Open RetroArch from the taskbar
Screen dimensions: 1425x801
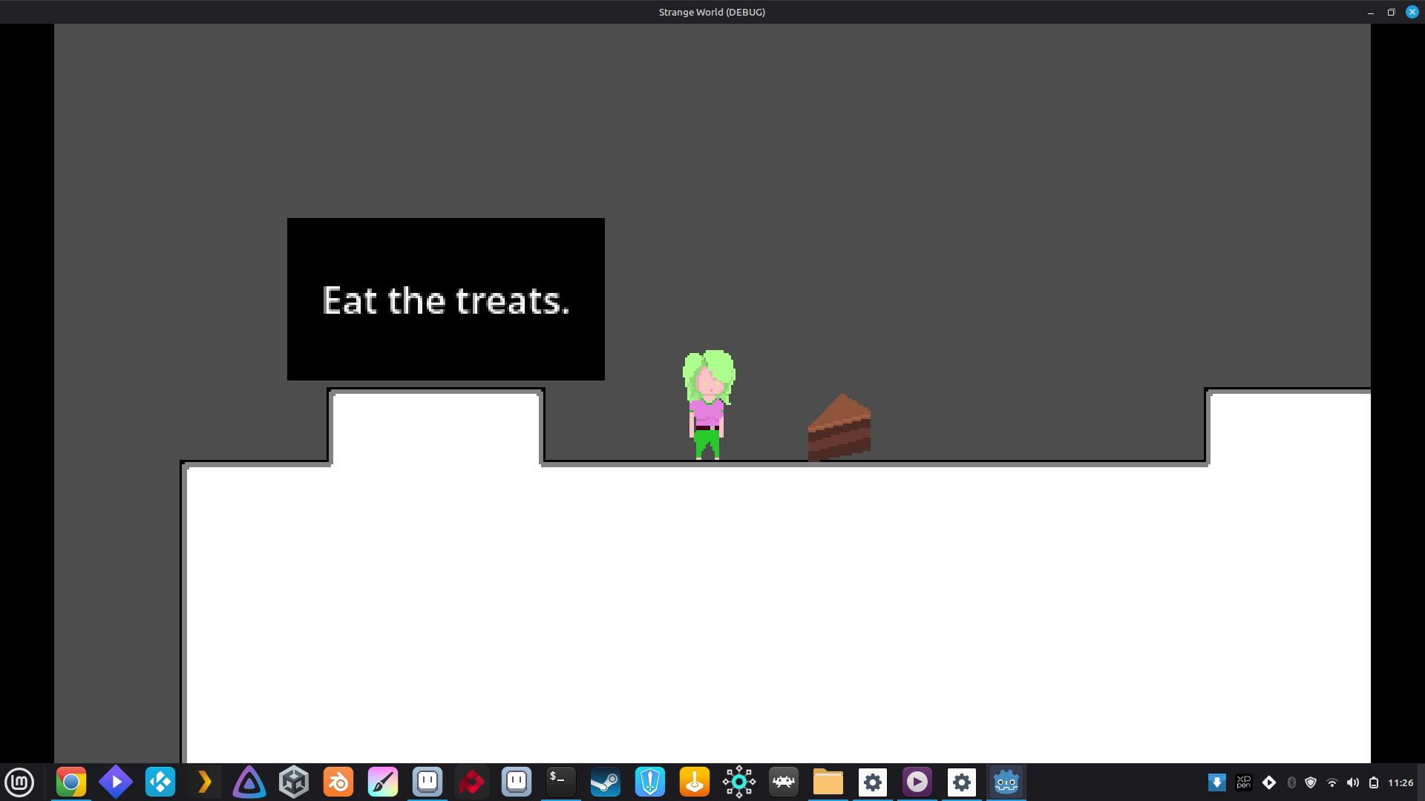(x=784, y=782)
